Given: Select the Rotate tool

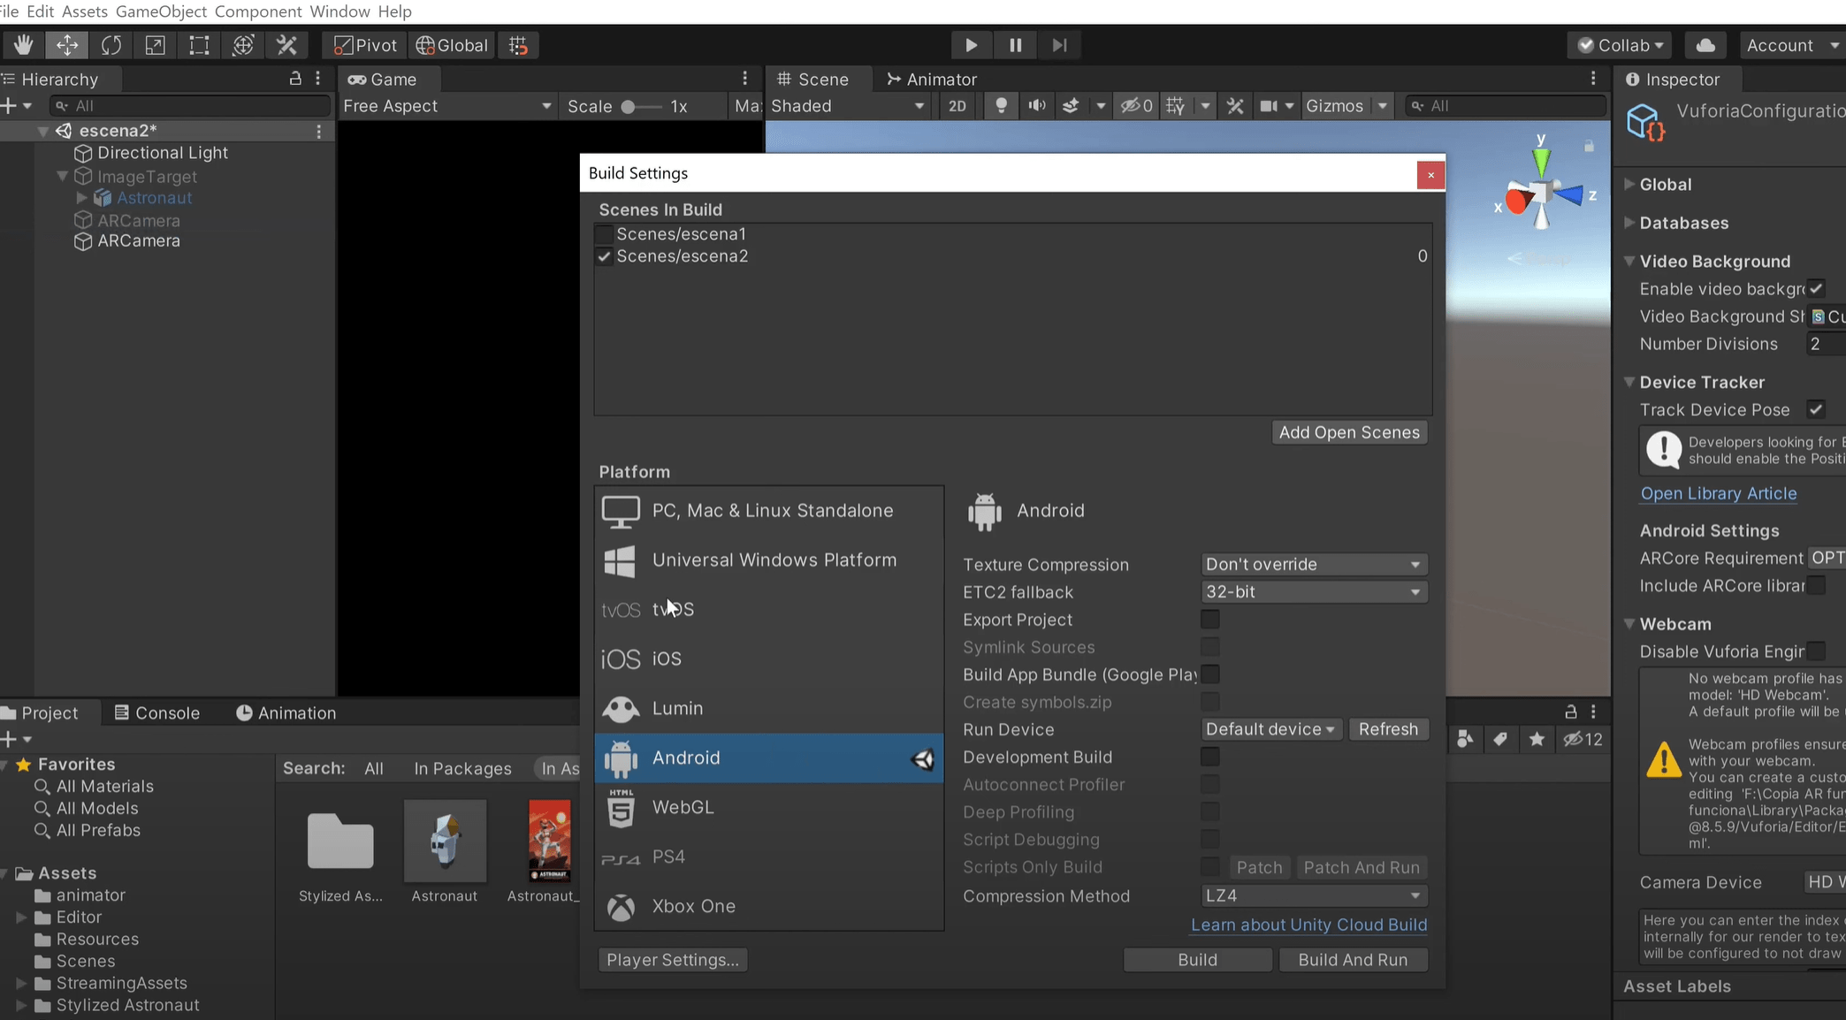Looking at the screenshot, I should [x=111, y=45].
